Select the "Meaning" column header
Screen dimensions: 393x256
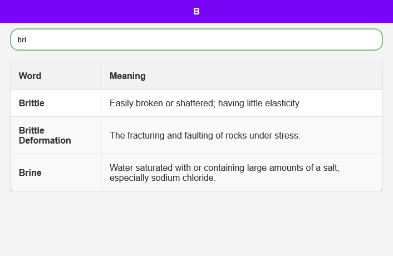(127, 76)
